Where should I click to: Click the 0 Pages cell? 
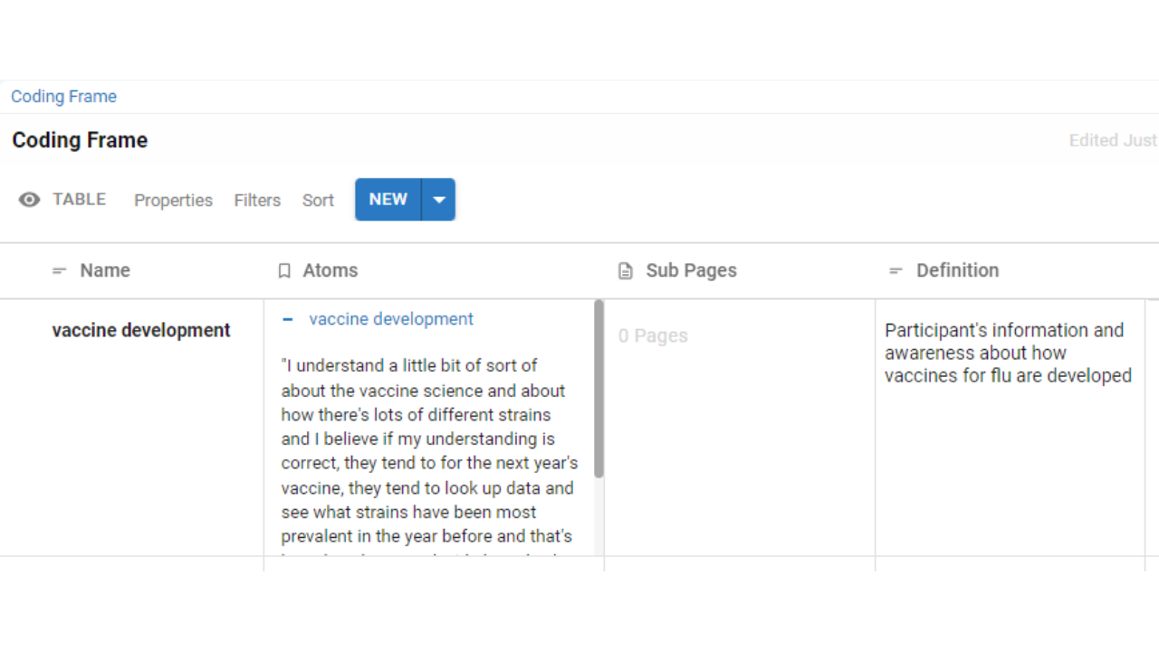[653, 336]
